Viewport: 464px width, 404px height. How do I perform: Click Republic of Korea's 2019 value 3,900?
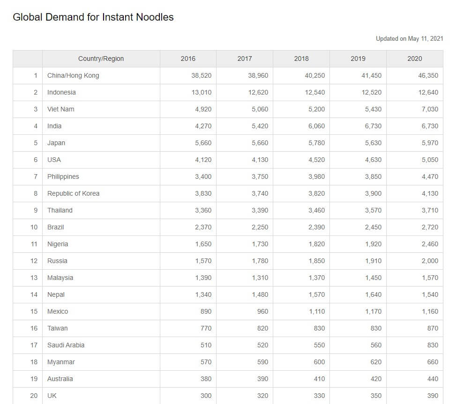tap(373, 194)
